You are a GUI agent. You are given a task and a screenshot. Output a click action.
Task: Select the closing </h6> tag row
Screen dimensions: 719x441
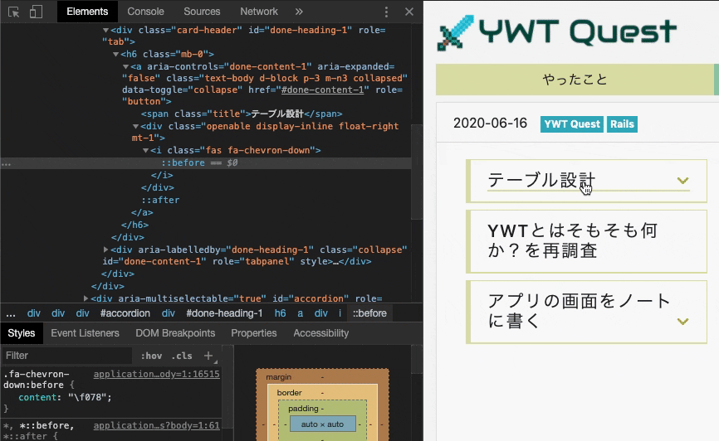point(135,225)
